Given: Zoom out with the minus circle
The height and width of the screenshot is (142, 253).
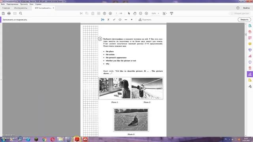Looking at the screenshot, I should (141, 13).
